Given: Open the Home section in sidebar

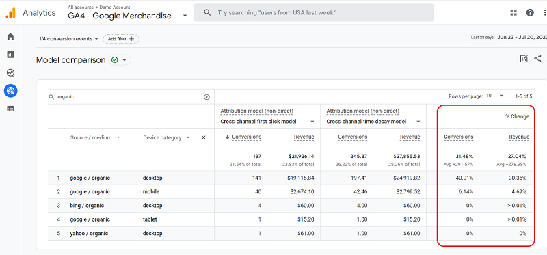Looking at the screenshot, I should 10,37.
